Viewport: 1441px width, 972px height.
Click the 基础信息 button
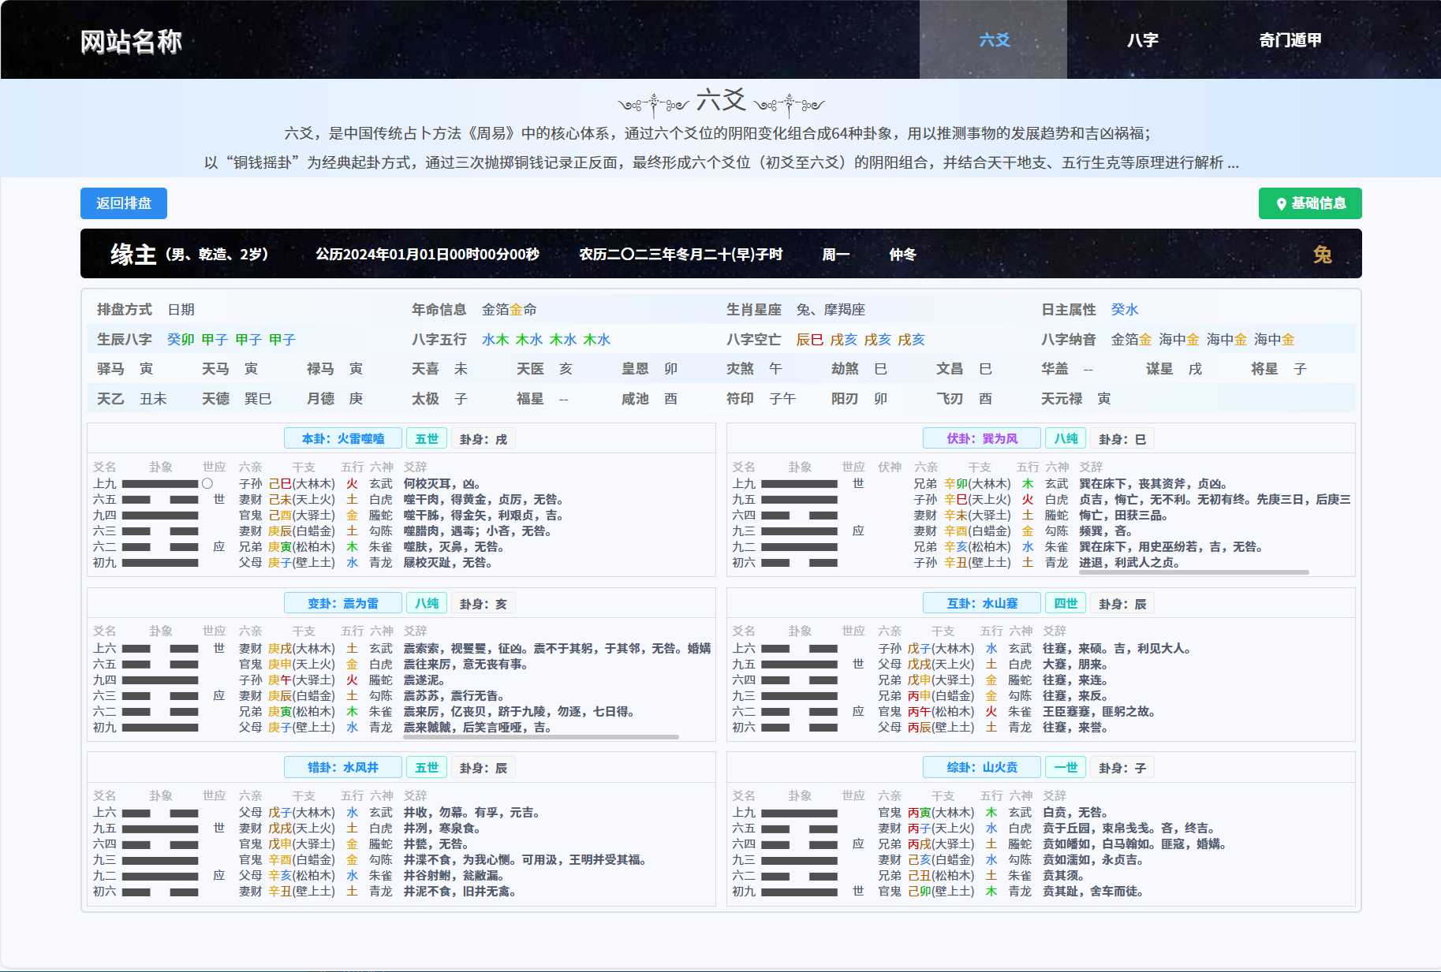point(1310,203)
